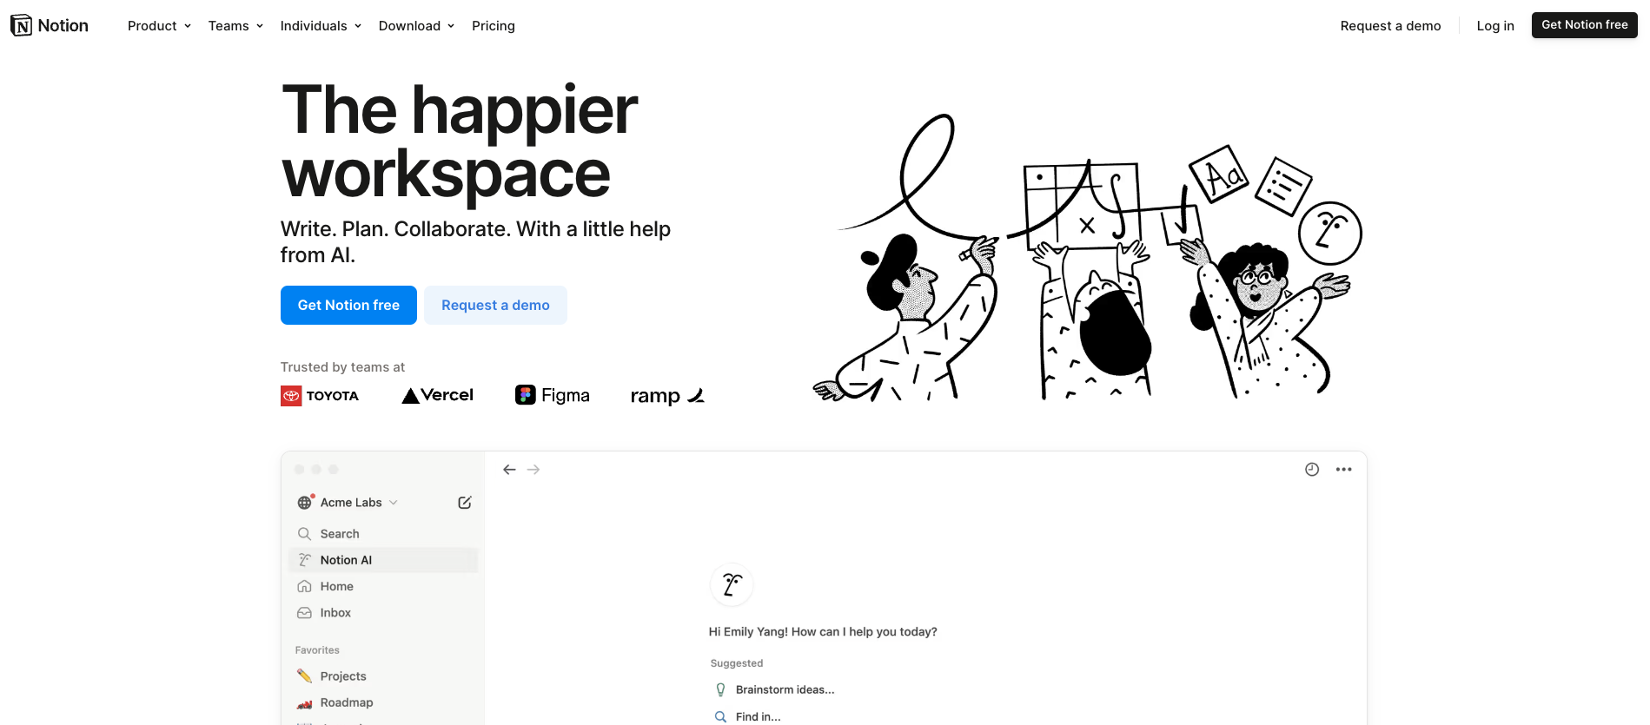
Task: Select Notion AI in the sidebar
Action: click(x=383, y=560)
